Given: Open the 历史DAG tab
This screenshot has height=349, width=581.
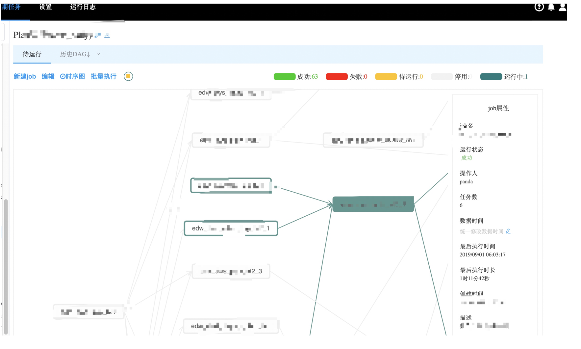Looking at the screenshot, I should [75, 54].
